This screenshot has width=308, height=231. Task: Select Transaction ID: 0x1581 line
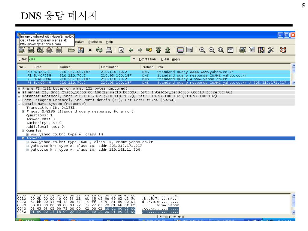coord(51,108)
